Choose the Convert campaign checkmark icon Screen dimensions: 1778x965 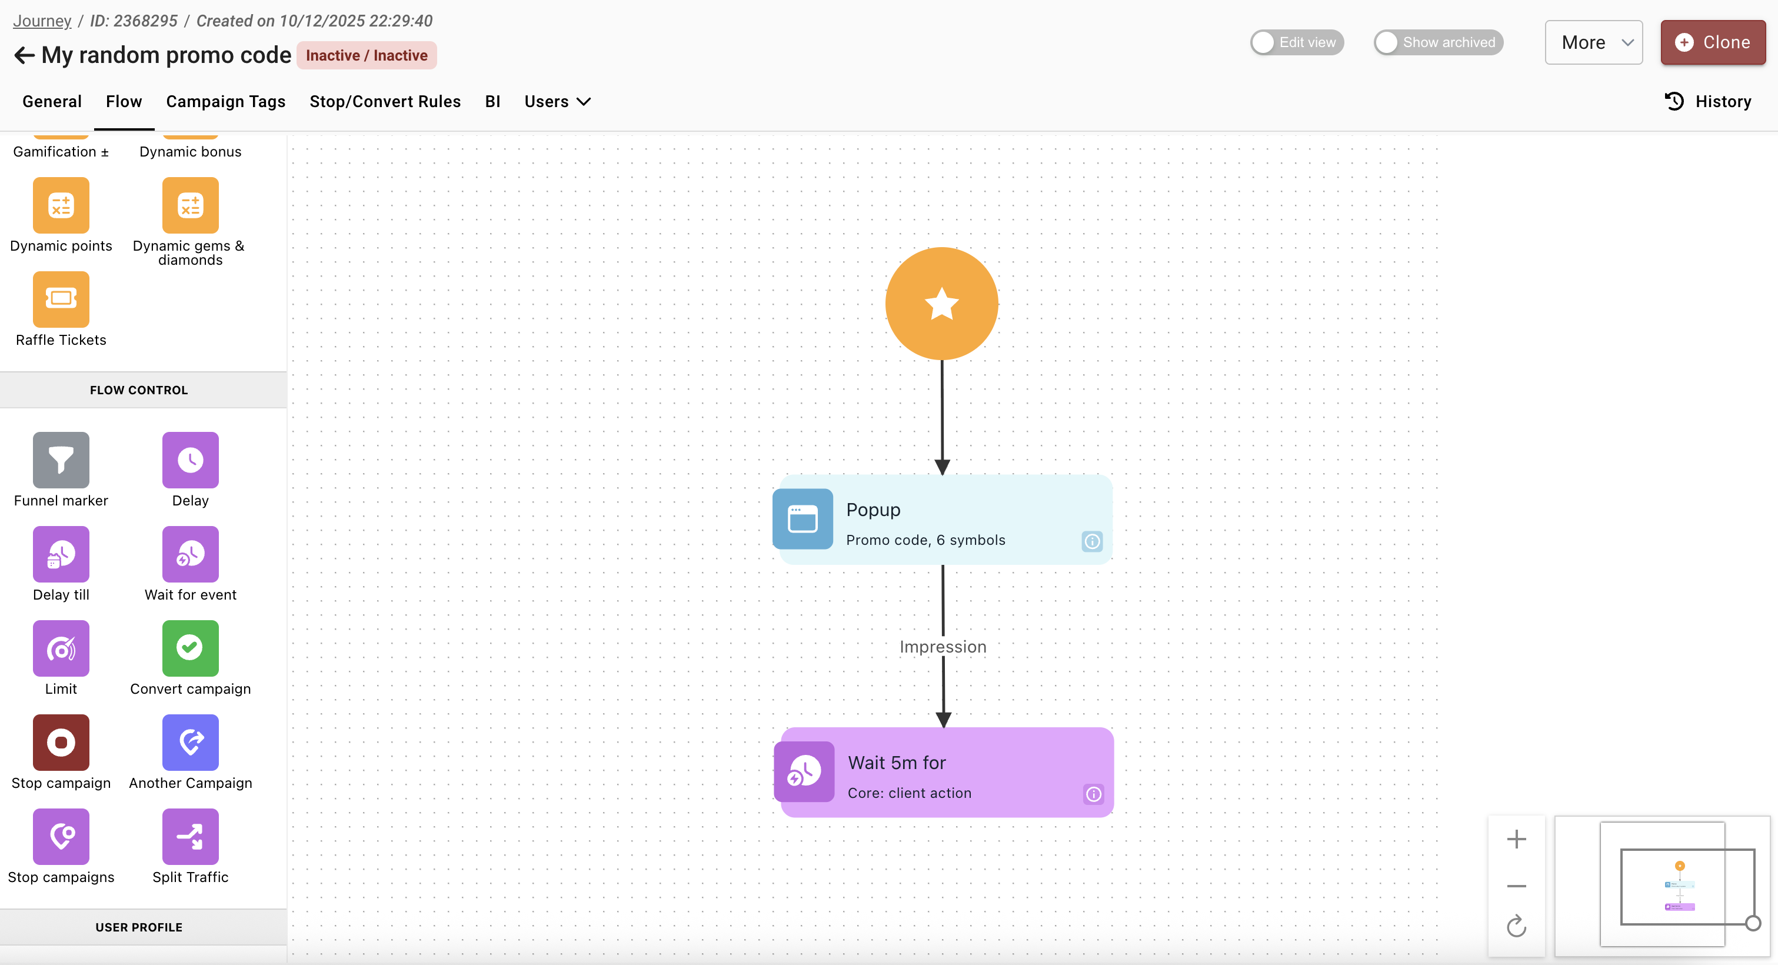pyautogui.click(x=190, y=647)
